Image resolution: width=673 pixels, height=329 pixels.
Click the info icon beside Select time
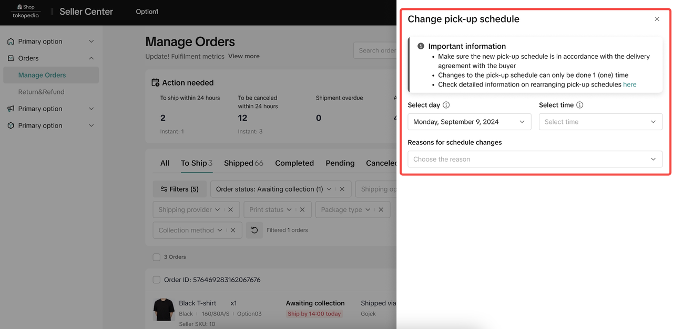tap(579, 105)
